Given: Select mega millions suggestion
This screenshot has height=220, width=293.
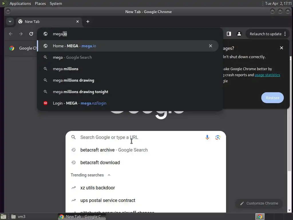Looking at the screenshot, I should tap(128, 69).
